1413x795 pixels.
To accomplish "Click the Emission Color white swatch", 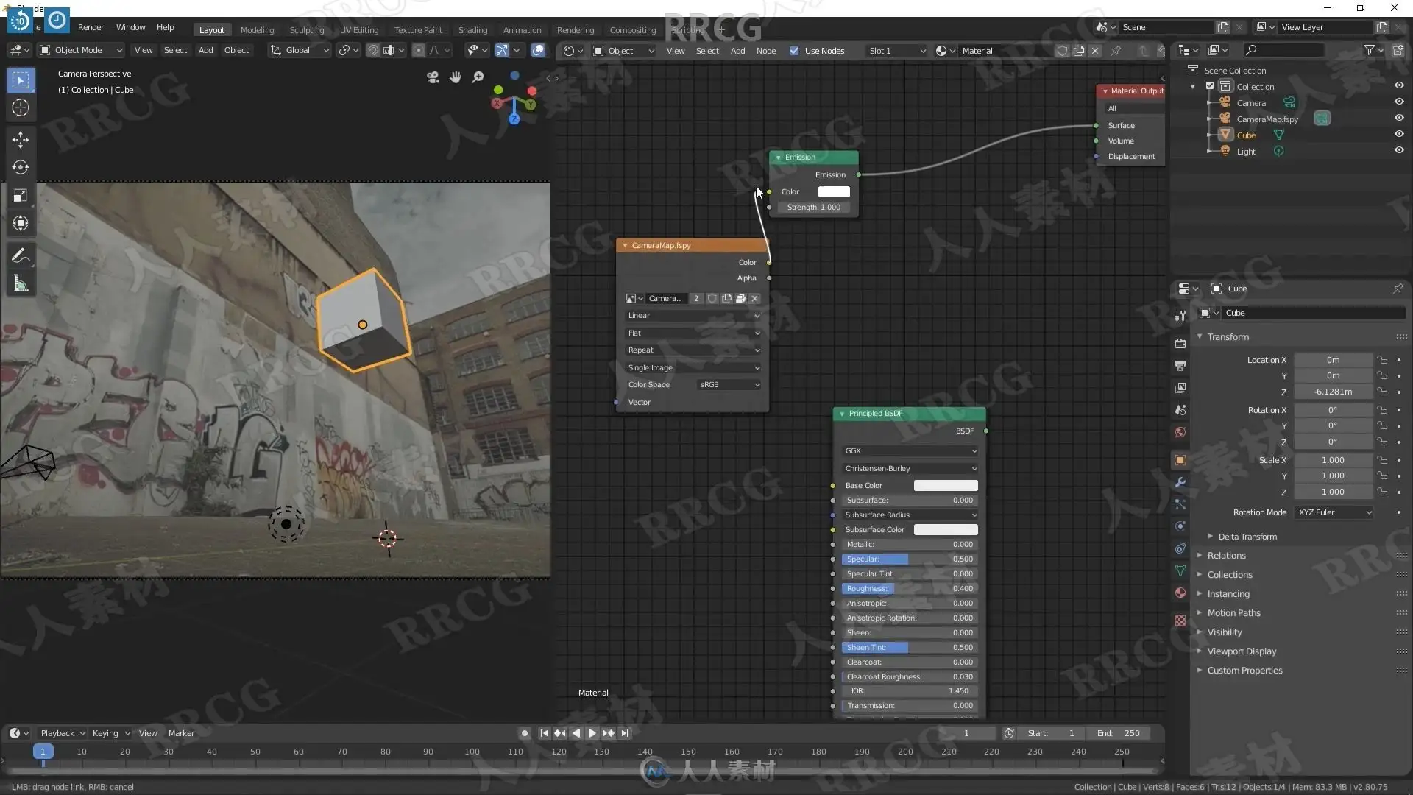I will 834,191.
